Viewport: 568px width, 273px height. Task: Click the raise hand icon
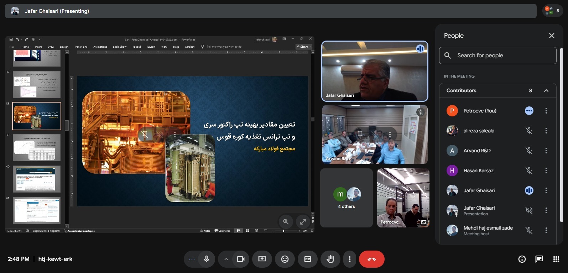[330, 259]
